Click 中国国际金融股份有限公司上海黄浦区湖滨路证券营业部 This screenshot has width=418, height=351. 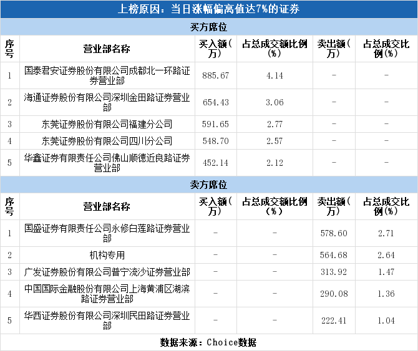coord(107,294)
